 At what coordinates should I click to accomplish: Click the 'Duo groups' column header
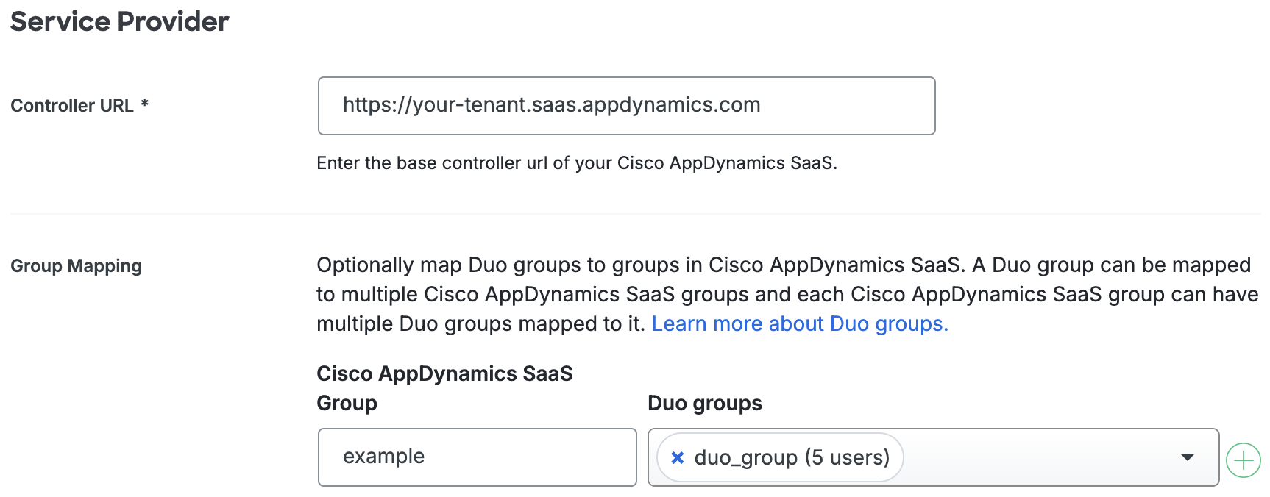click(x=704, y=403)
